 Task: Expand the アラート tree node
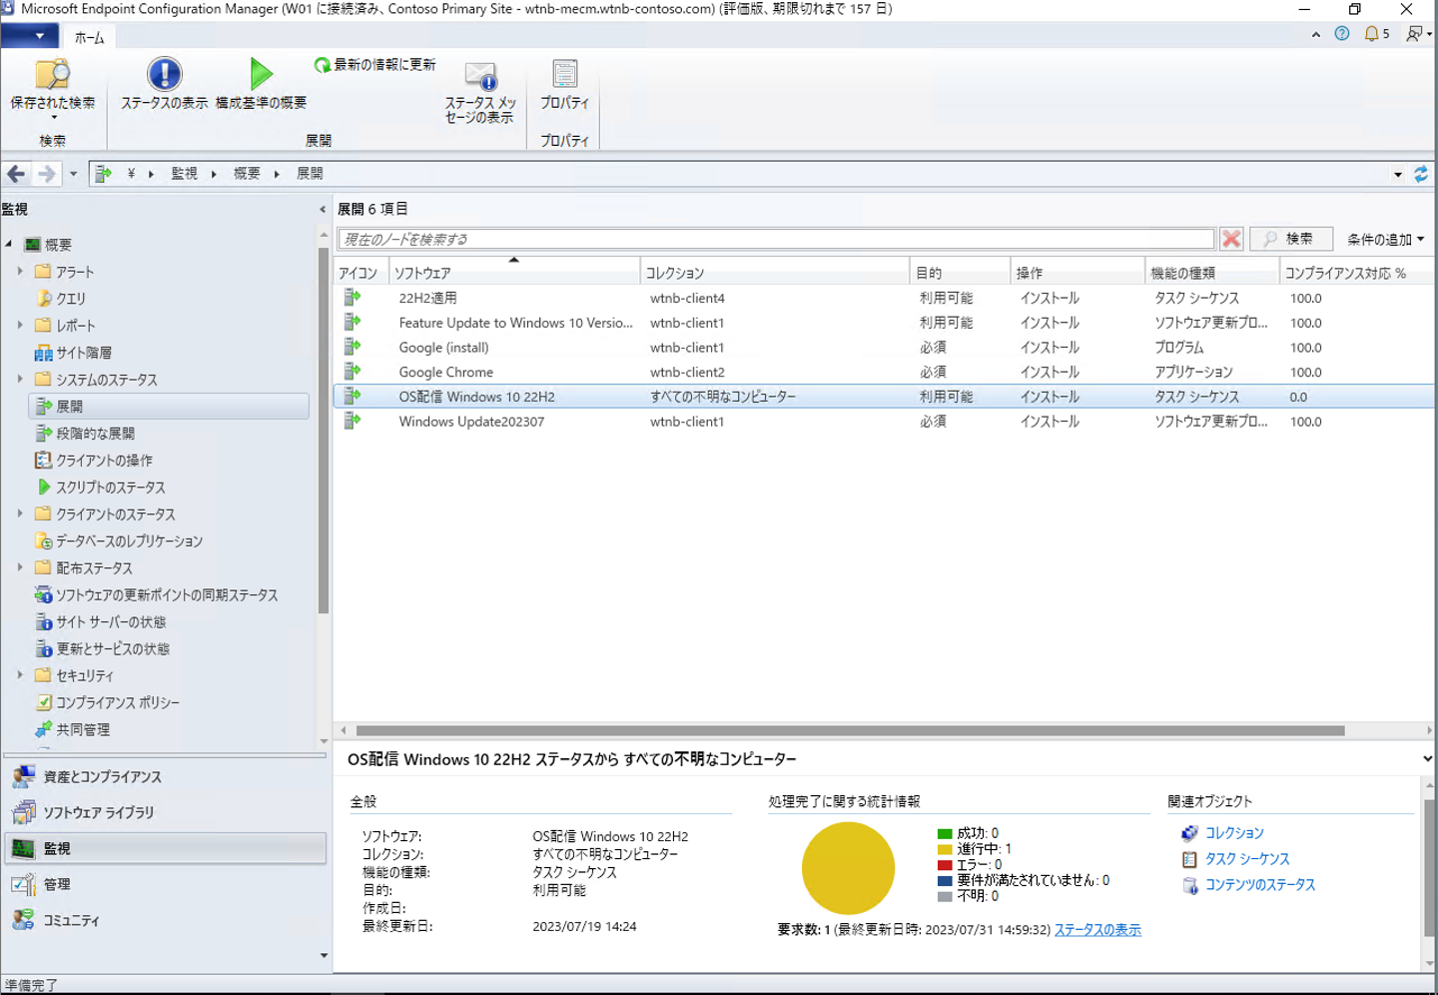(20, 271)
